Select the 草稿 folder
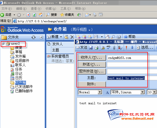The image size is (157, 128). [x=19, y=52]
